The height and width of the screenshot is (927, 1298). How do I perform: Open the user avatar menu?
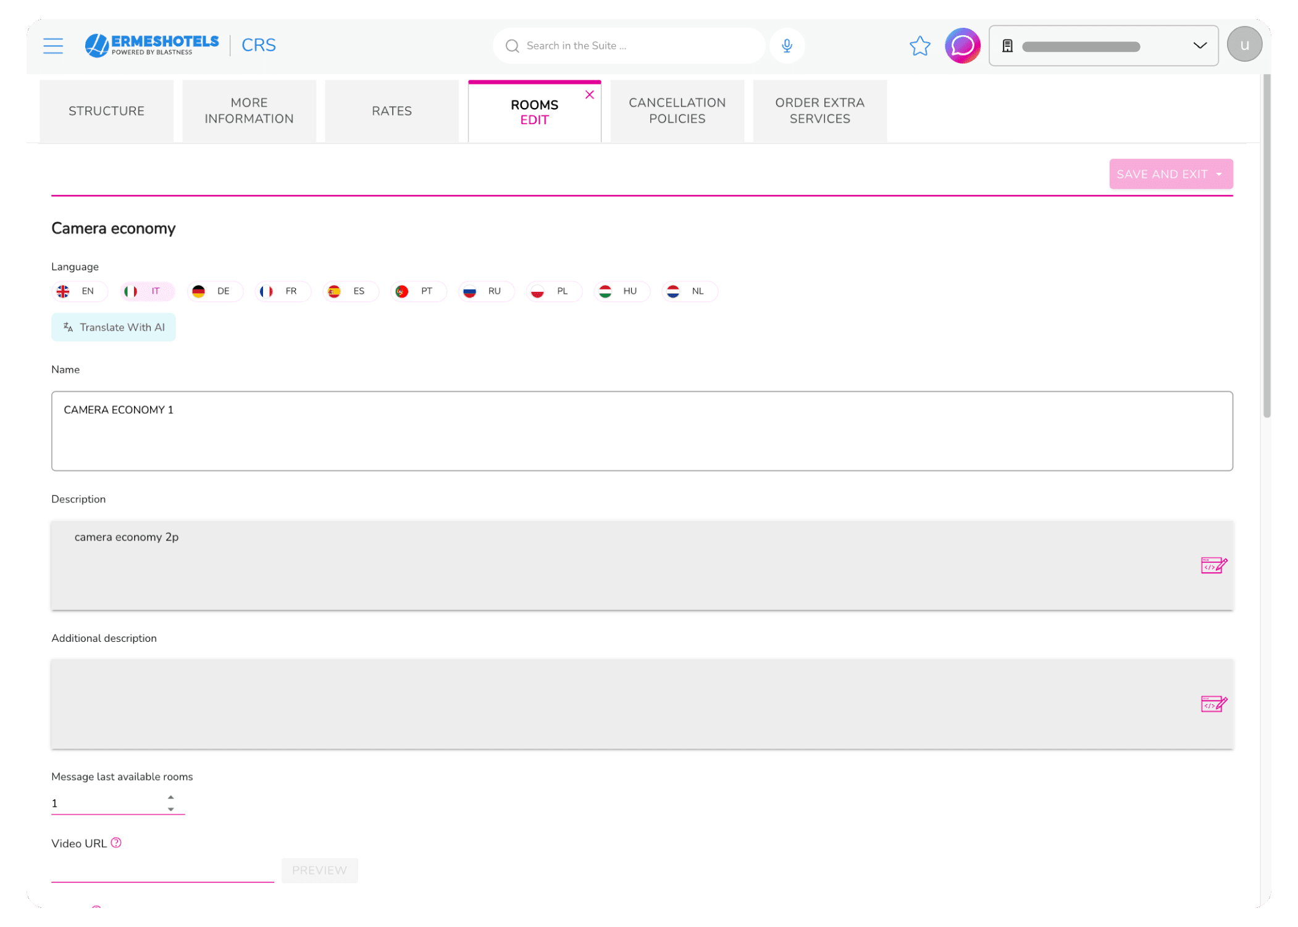pos(1244,45)
